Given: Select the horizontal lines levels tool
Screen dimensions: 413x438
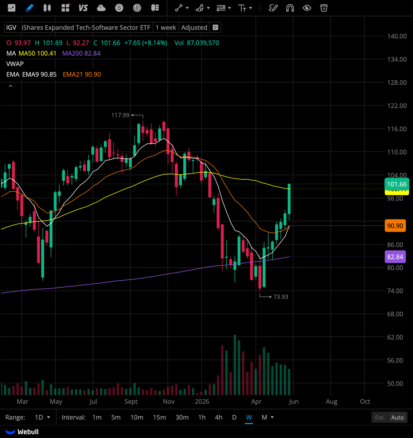Looking at the screenshot, I should 221,8.
